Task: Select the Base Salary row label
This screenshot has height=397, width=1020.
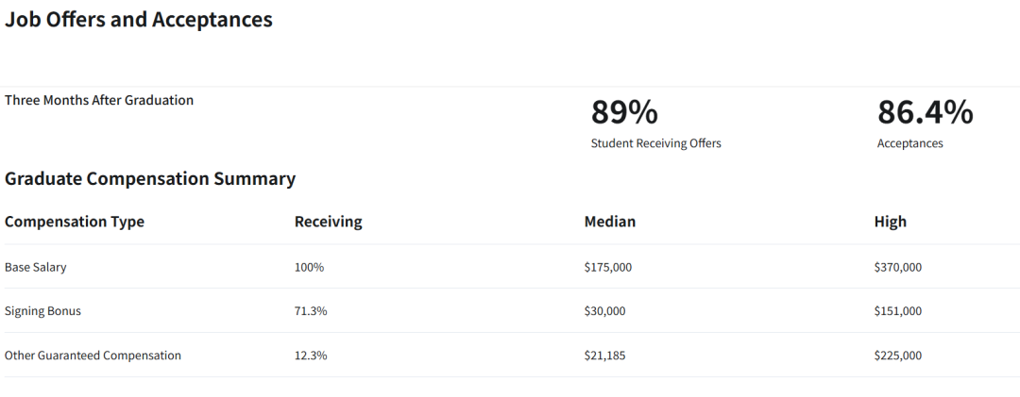Action: click(35, 267)
